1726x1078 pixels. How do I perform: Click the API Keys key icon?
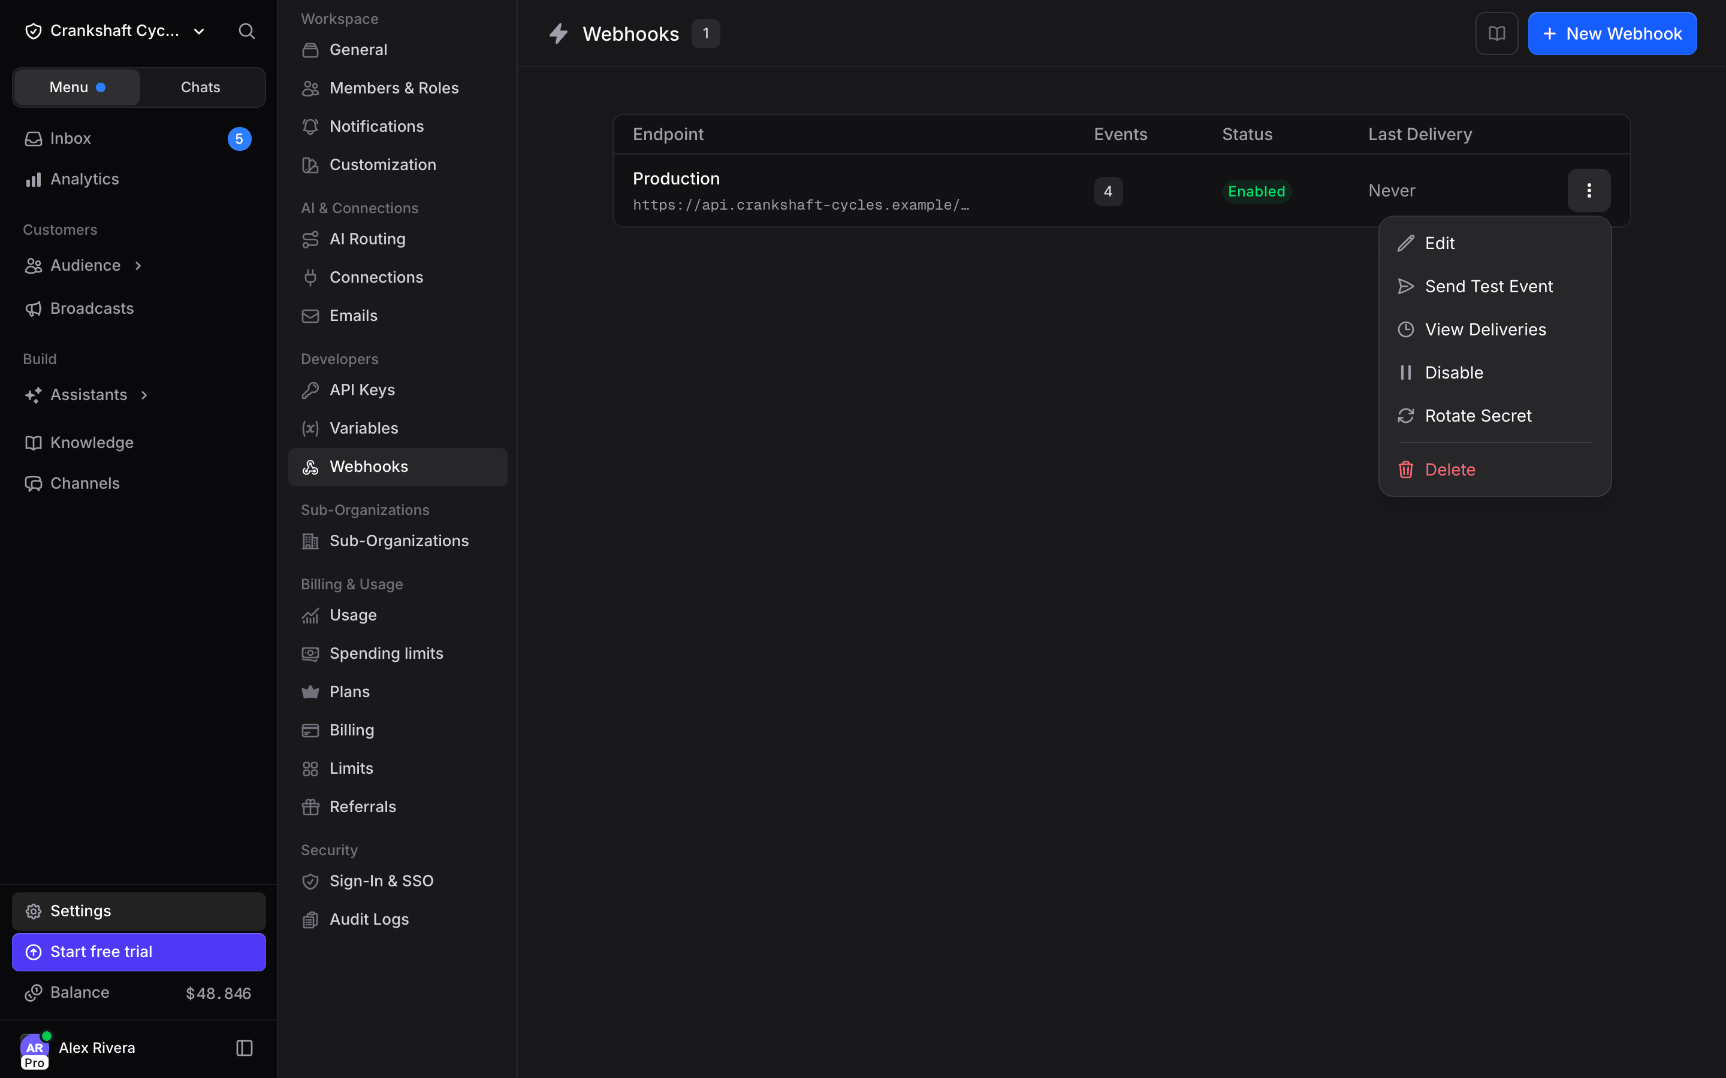(x=310, y=390)
